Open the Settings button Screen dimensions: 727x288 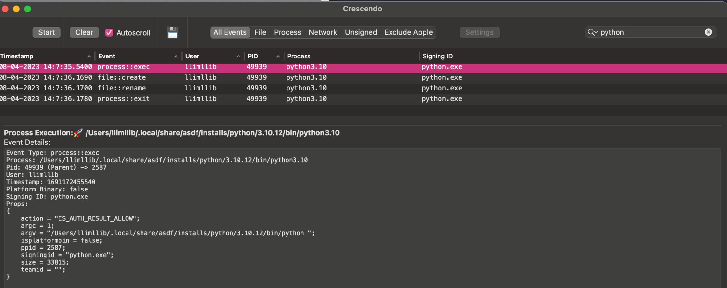pyautogui.click(x=479, y=32)
